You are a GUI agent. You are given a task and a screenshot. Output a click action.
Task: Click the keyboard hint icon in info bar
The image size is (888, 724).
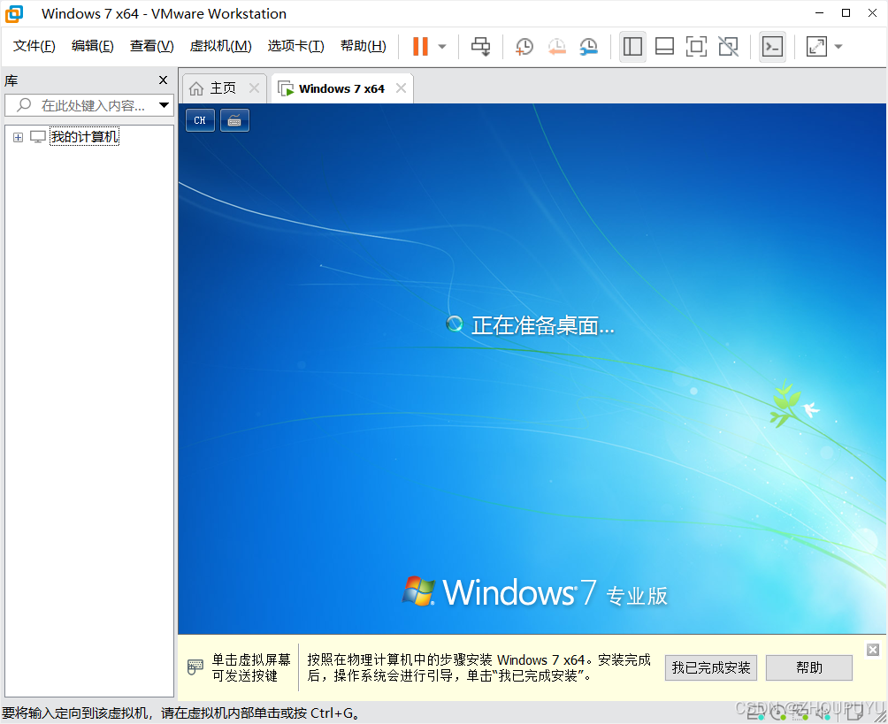click(195, 667)
